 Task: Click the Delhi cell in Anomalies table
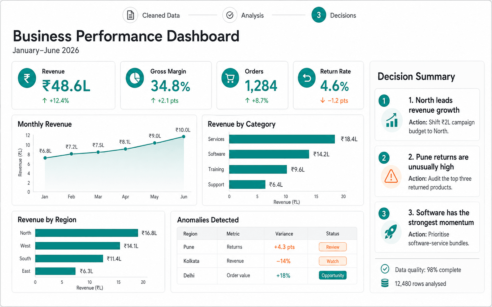pyautogui.click(x=189, y=275)
